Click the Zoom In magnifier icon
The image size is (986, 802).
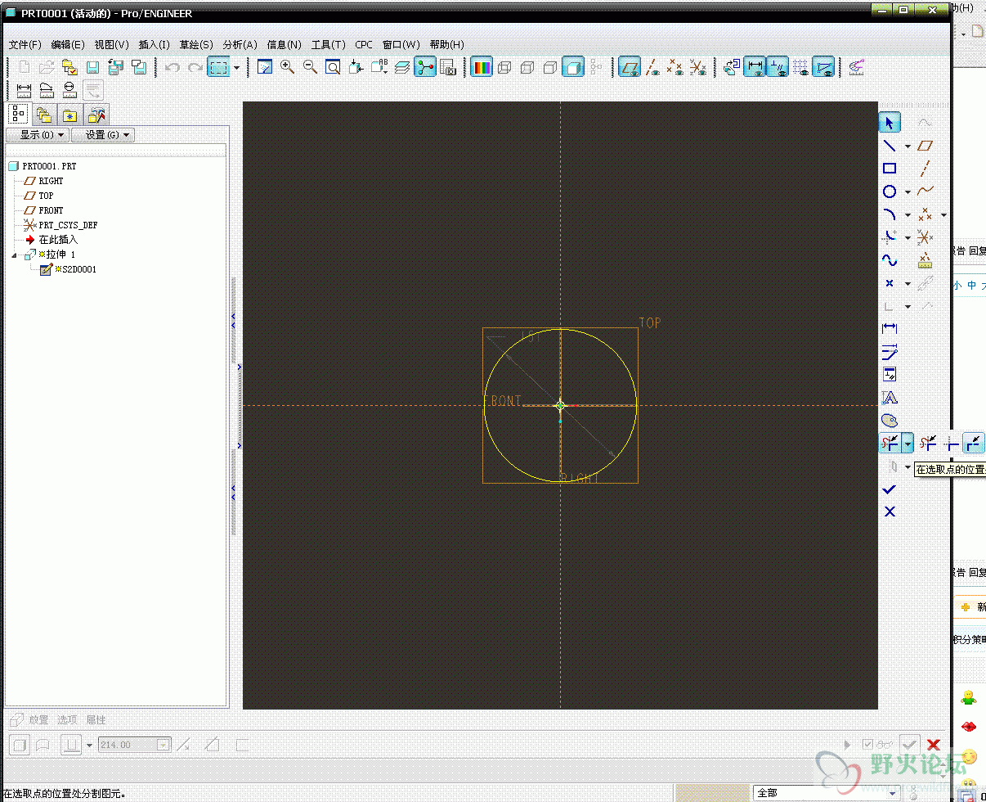288,68
